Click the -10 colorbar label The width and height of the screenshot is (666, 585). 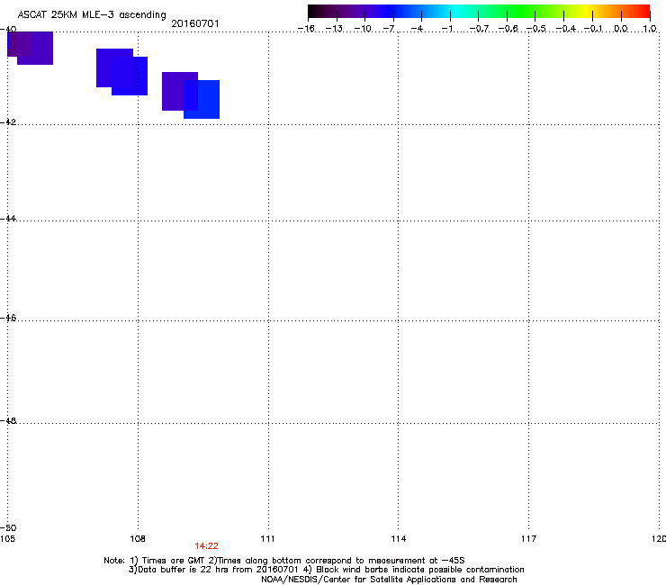363,29
